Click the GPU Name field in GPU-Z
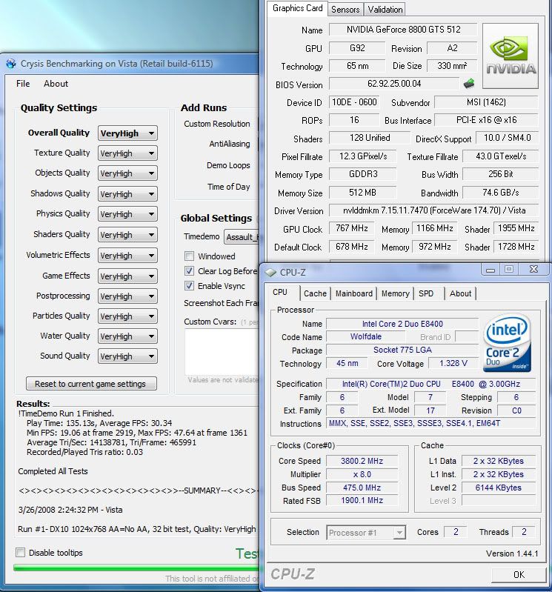This screenshot has height=592, width=552. tap(403, 30)
